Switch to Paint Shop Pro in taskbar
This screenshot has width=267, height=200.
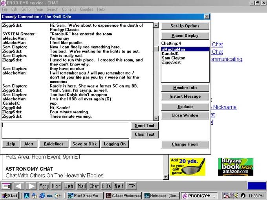[x=85, y=196]
